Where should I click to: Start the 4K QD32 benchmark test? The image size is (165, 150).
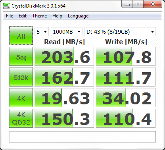point(21,118)
